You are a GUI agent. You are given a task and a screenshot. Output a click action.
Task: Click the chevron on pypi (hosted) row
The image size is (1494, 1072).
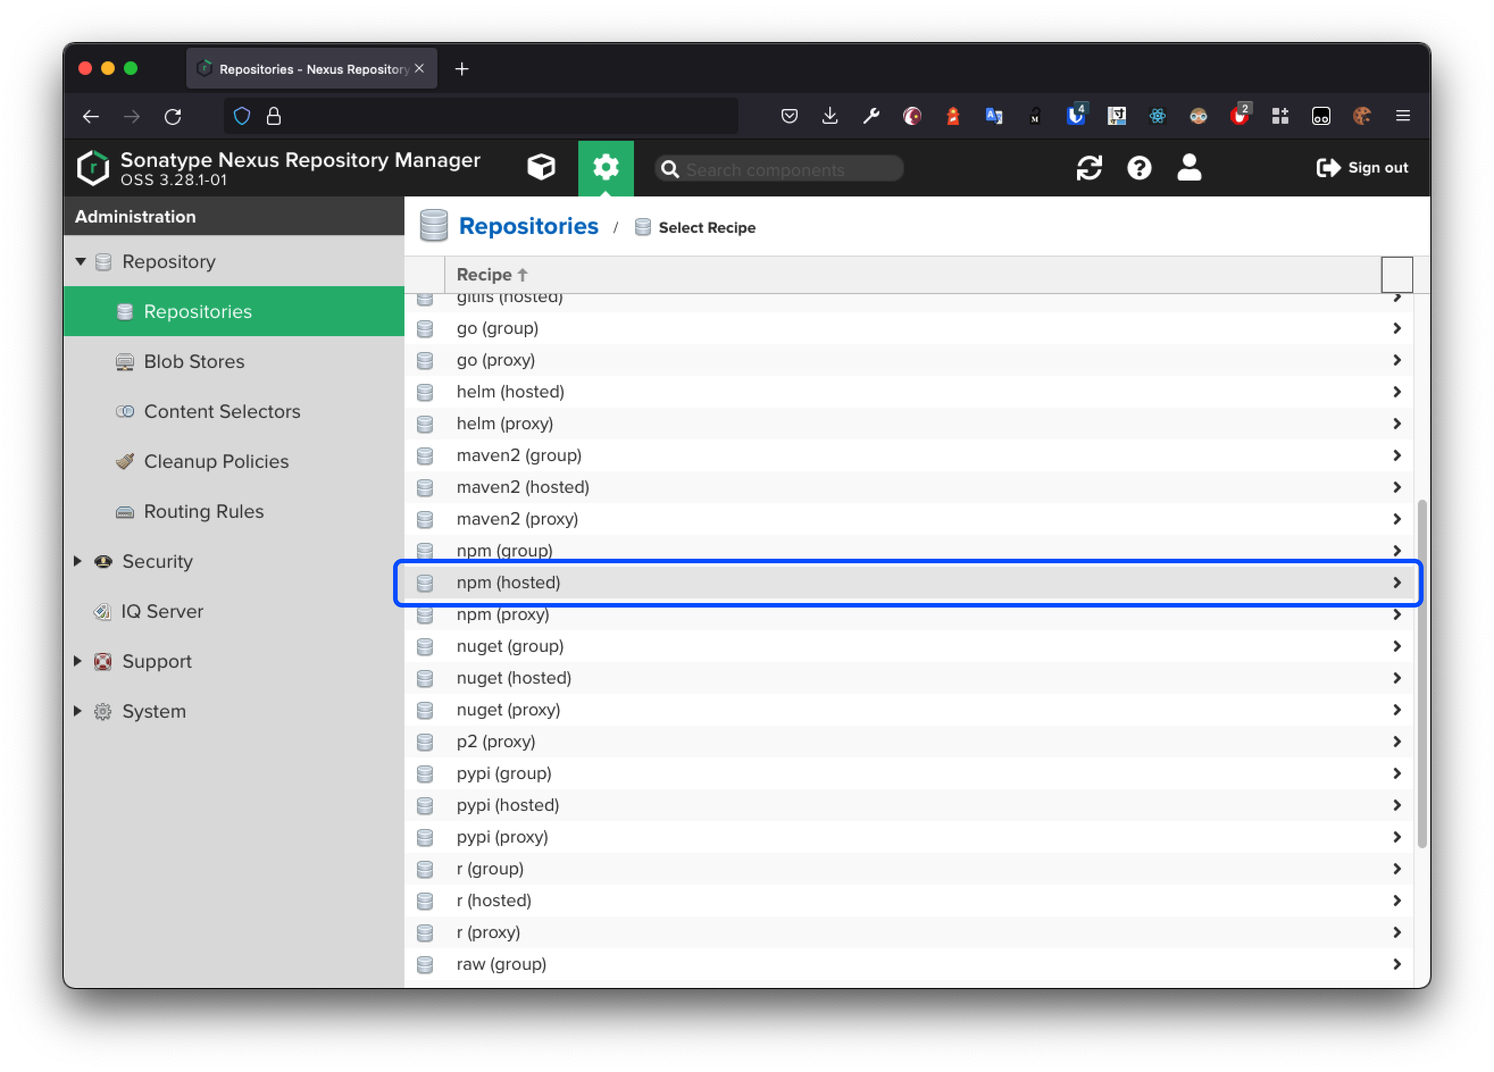1397,805
